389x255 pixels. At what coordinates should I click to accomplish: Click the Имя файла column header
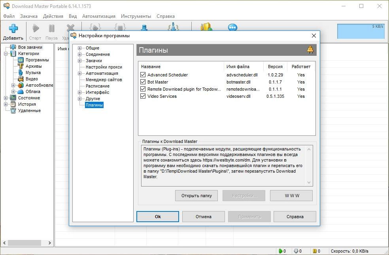tap(244, 67)
